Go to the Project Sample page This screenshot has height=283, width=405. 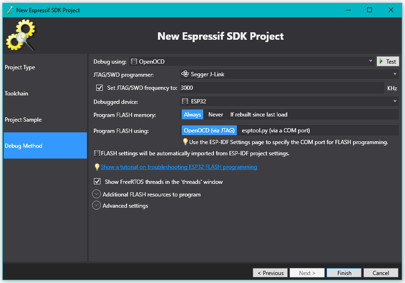(x=45, y=119)
